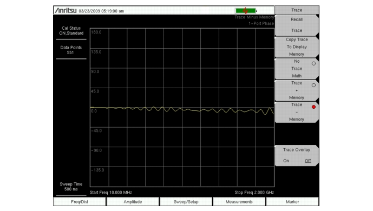The width and height of the screenshot is (373, 211).
Task: Click the Start Freq 10.000 MHz field
Action: 110,193
